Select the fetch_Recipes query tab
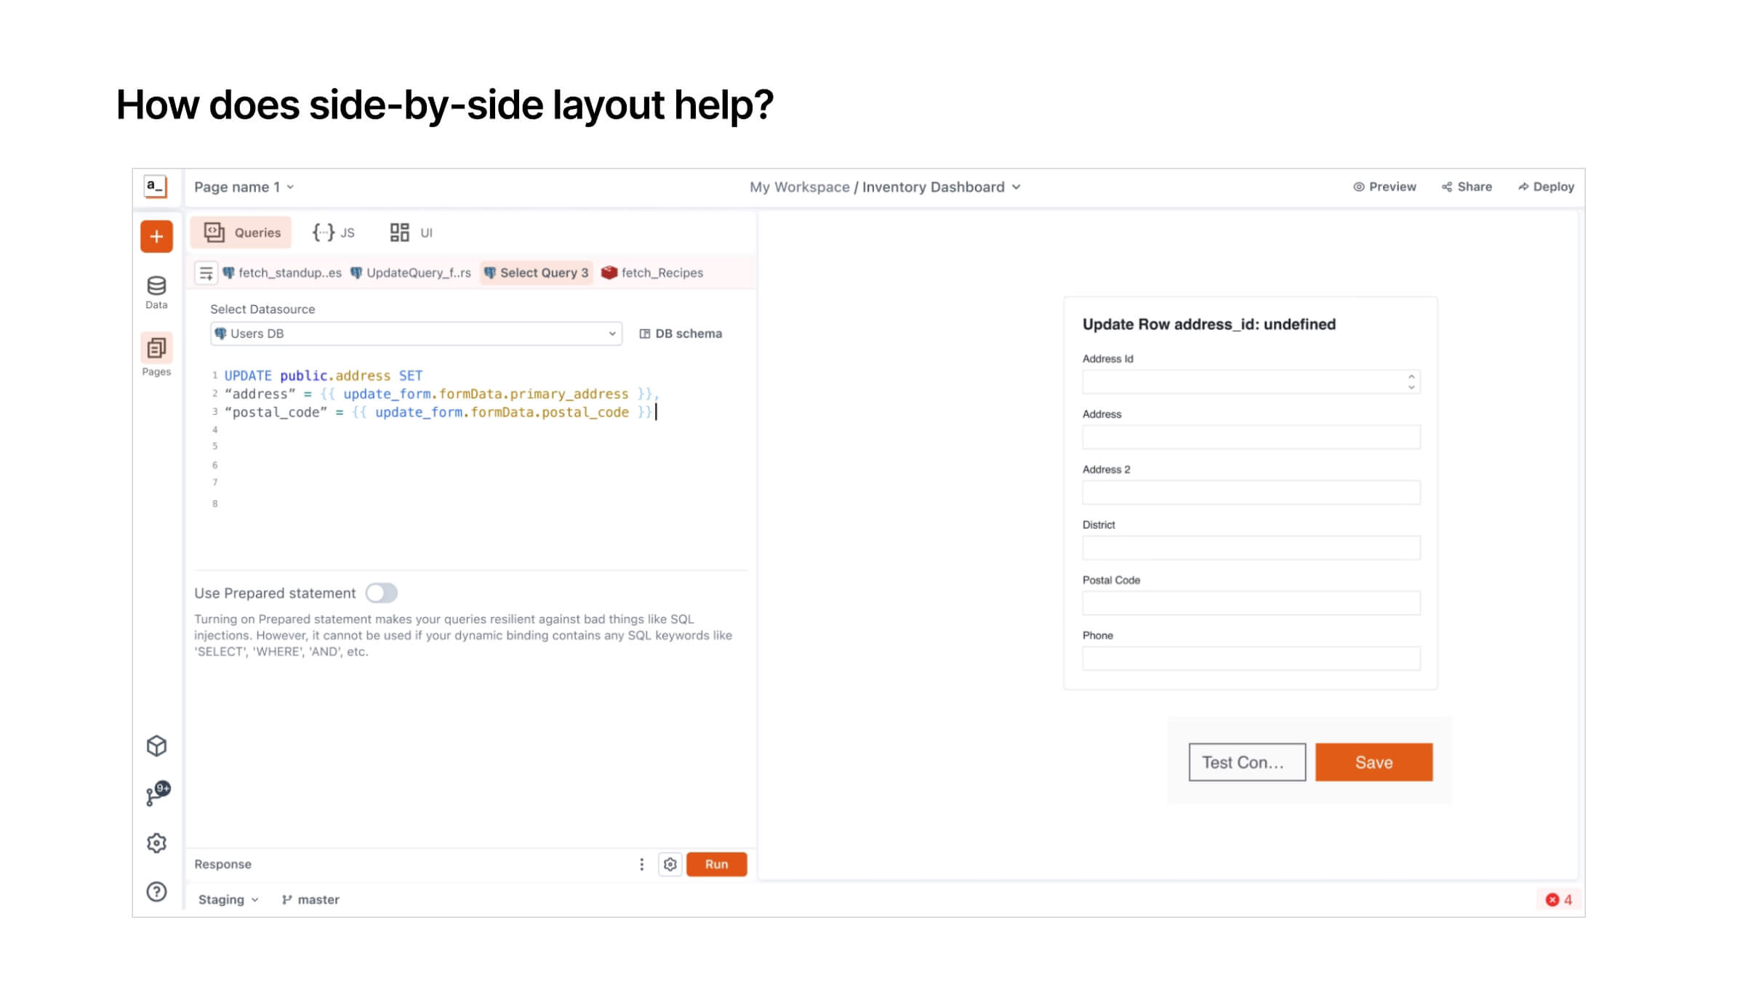Screen dimensions: 1745x981 (x=652, y=272)
